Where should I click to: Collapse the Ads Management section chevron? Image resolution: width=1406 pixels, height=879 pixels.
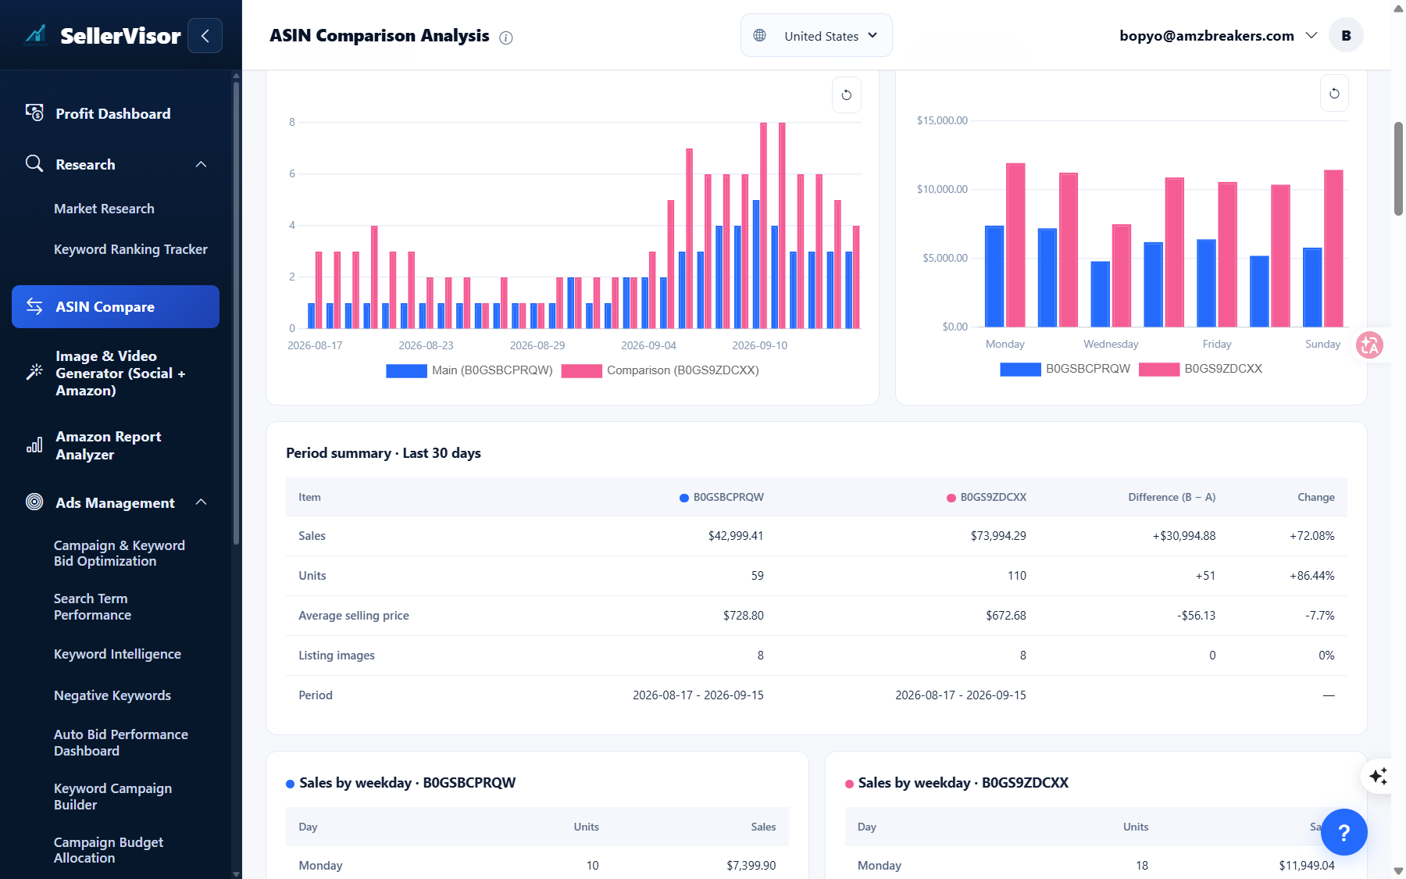[201, 502]
